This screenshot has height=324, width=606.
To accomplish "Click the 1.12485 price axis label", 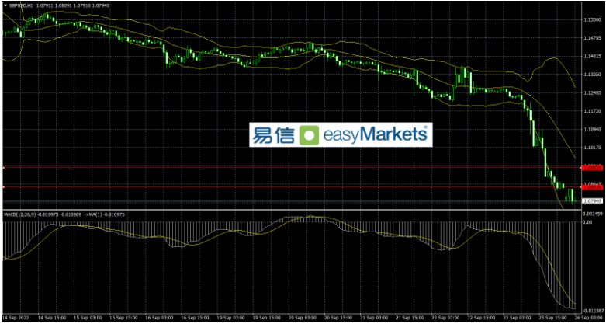I will point(594,92).
